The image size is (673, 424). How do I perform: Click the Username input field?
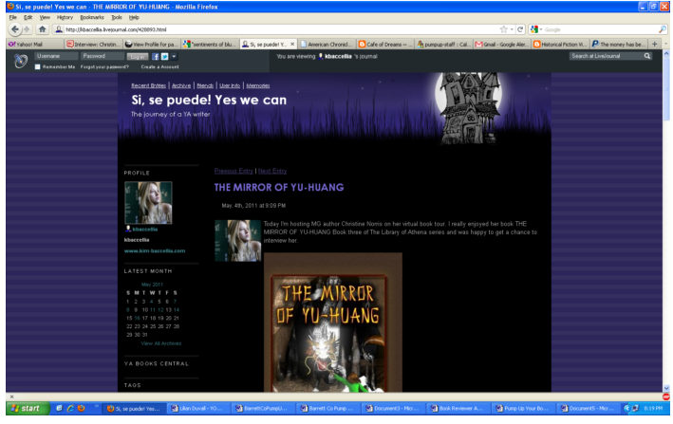[x=56, y=56]
